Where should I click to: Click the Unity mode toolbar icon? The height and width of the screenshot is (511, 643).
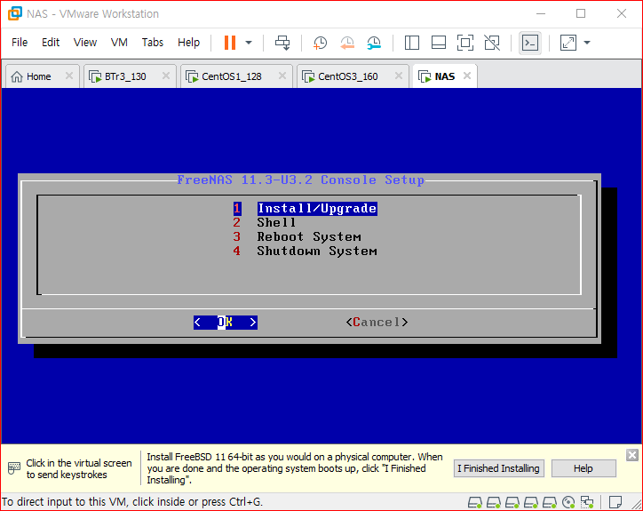tap(492, 43)
